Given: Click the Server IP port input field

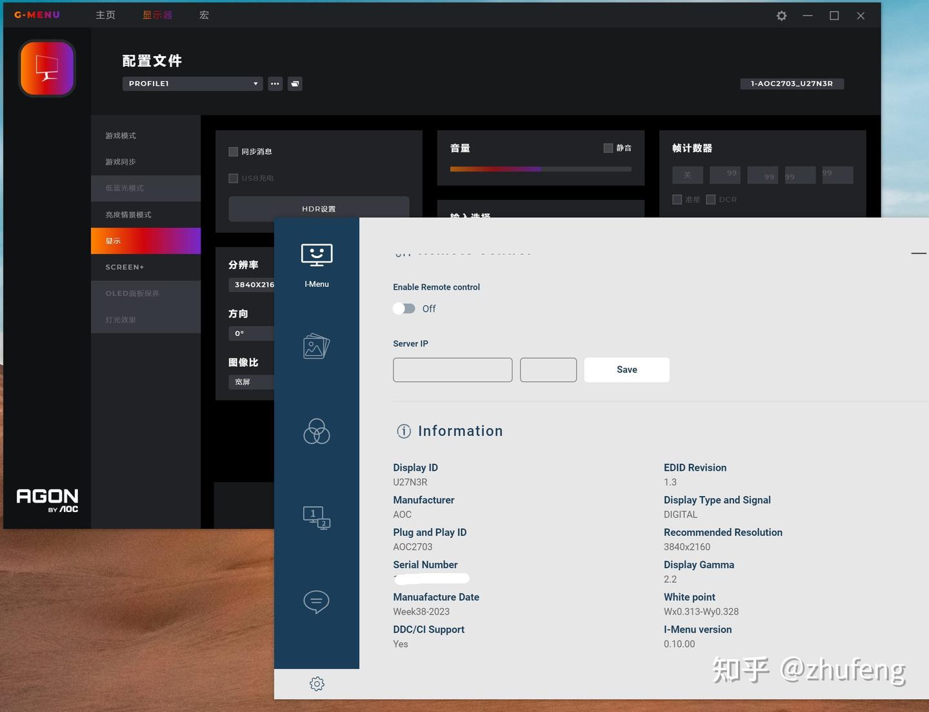Looking at the screenshot, I should [x=548, y=370].
